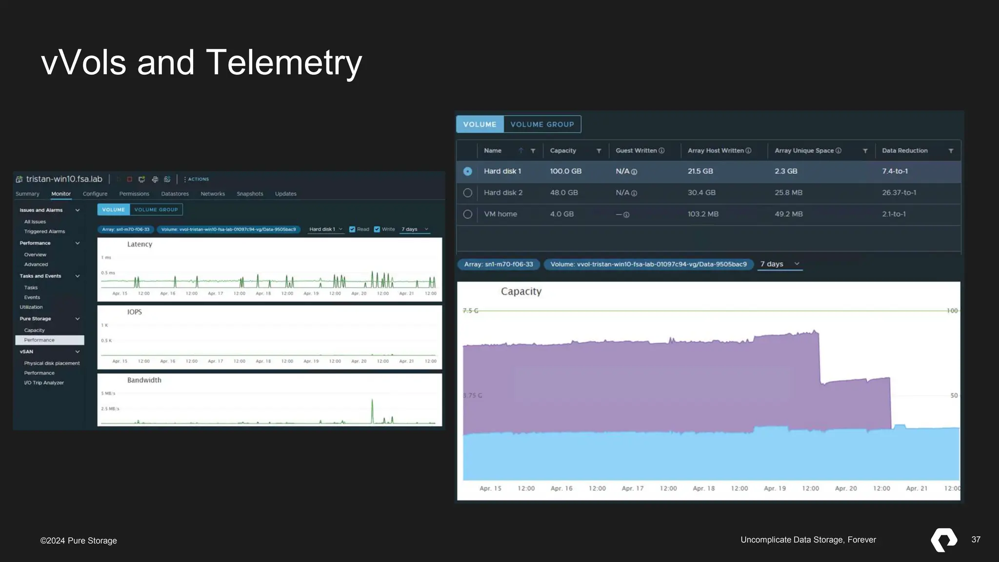Click the Guest Written info icon
Viewport: 999px width, 562px height.
click(x=661, y=151)
